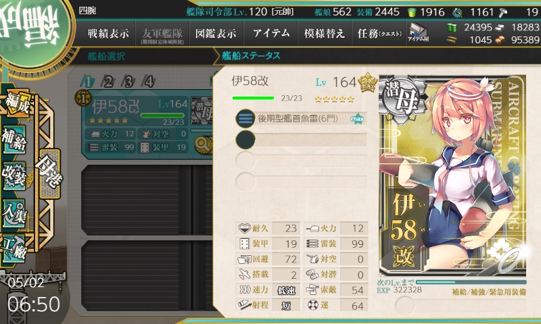Open the アイテム屋 item shop icon
Screen dimensions: 541x324
418,32
